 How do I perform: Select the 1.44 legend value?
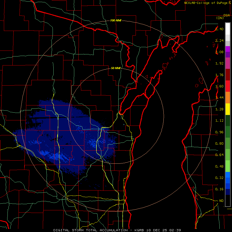219,98
